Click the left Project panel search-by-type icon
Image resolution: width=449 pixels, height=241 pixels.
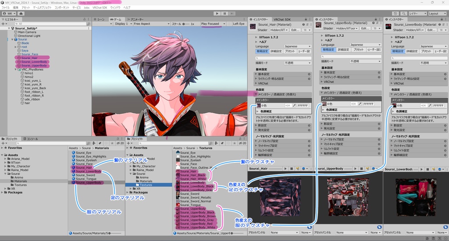point(94,143)
